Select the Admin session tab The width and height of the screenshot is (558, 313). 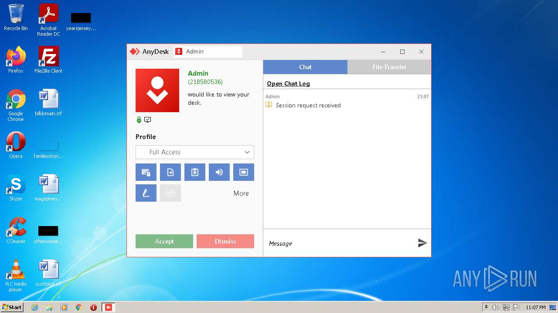(x=208, y=51)
